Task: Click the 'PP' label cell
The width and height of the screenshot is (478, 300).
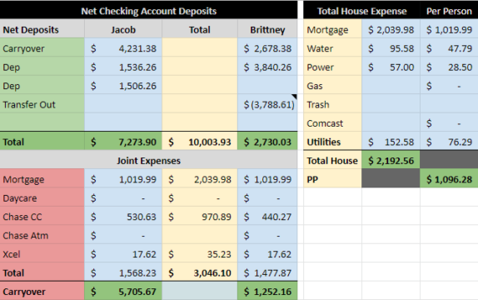Action: tap(332, 178)
